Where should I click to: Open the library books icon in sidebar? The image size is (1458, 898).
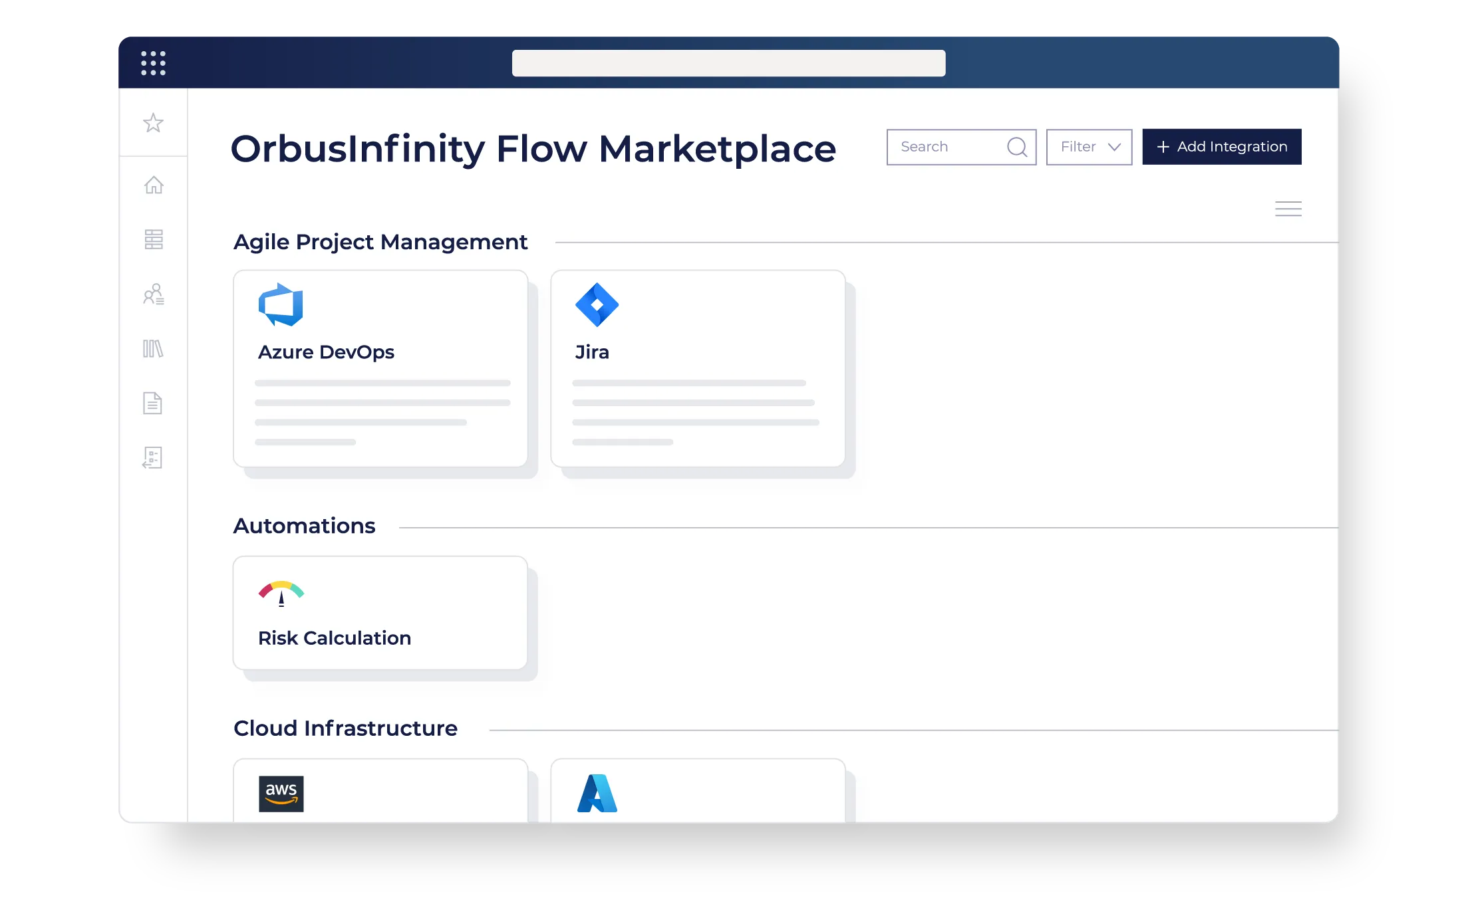153,348
